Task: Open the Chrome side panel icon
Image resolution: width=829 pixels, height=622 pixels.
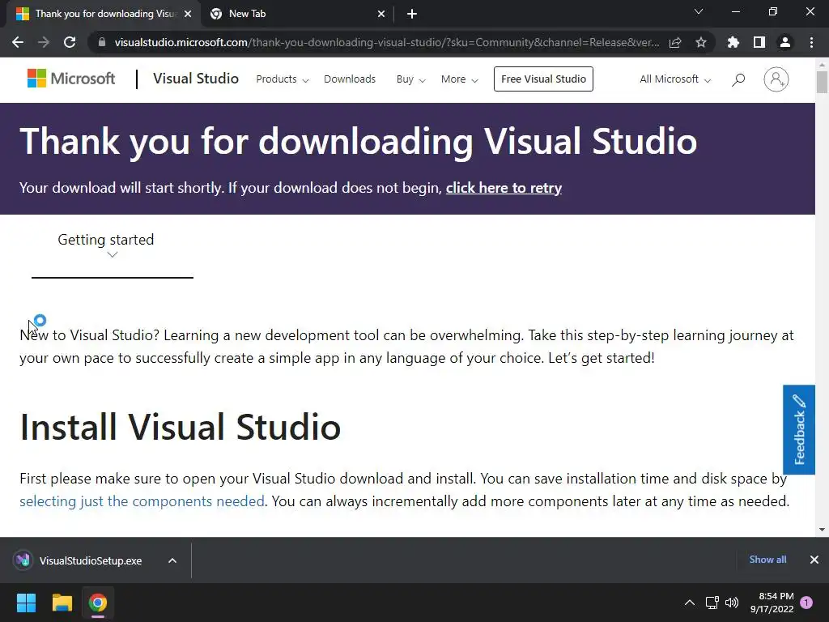Action: click(x=759, y=42)
